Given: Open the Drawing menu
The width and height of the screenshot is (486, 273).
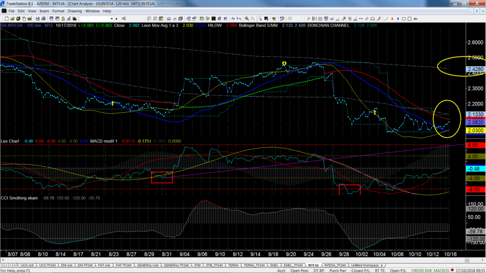Looking at the screenshot, I should click(75, 11).
